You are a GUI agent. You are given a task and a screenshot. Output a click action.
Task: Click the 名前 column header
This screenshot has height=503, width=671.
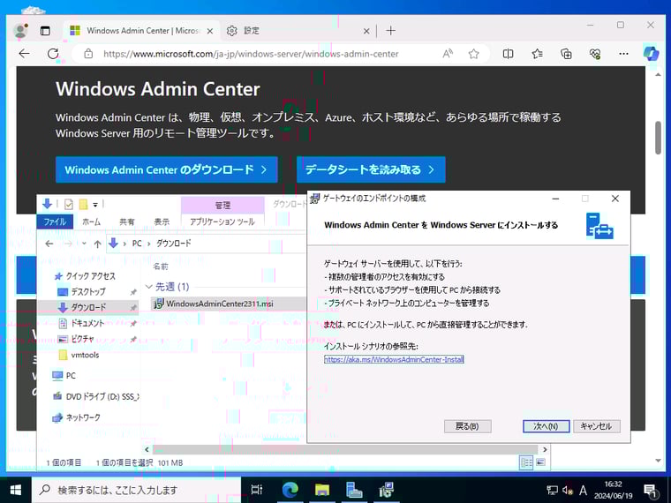coord(161,266)
